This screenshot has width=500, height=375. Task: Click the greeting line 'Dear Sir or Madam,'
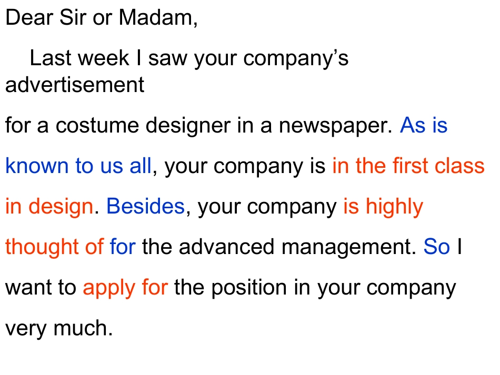click(x=101, y=18)
